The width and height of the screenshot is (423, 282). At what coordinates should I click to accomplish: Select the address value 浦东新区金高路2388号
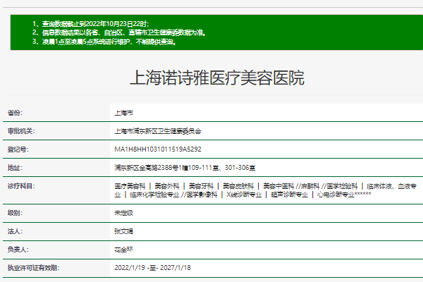coord(185,168)
